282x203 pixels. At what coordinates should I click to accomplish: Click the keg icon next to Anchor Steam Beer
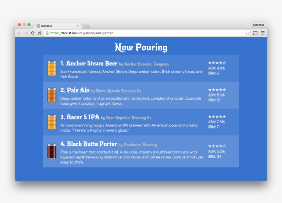(x=52, y=68)
